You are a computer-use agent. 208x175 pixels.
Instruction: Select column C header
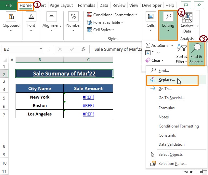pyautogui.click(x=88, y=60)
